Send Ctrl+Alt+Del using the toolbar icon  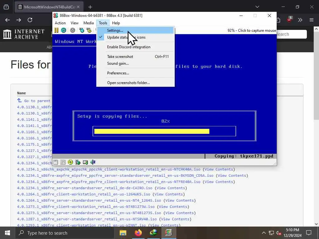click(x=82, y=30)
